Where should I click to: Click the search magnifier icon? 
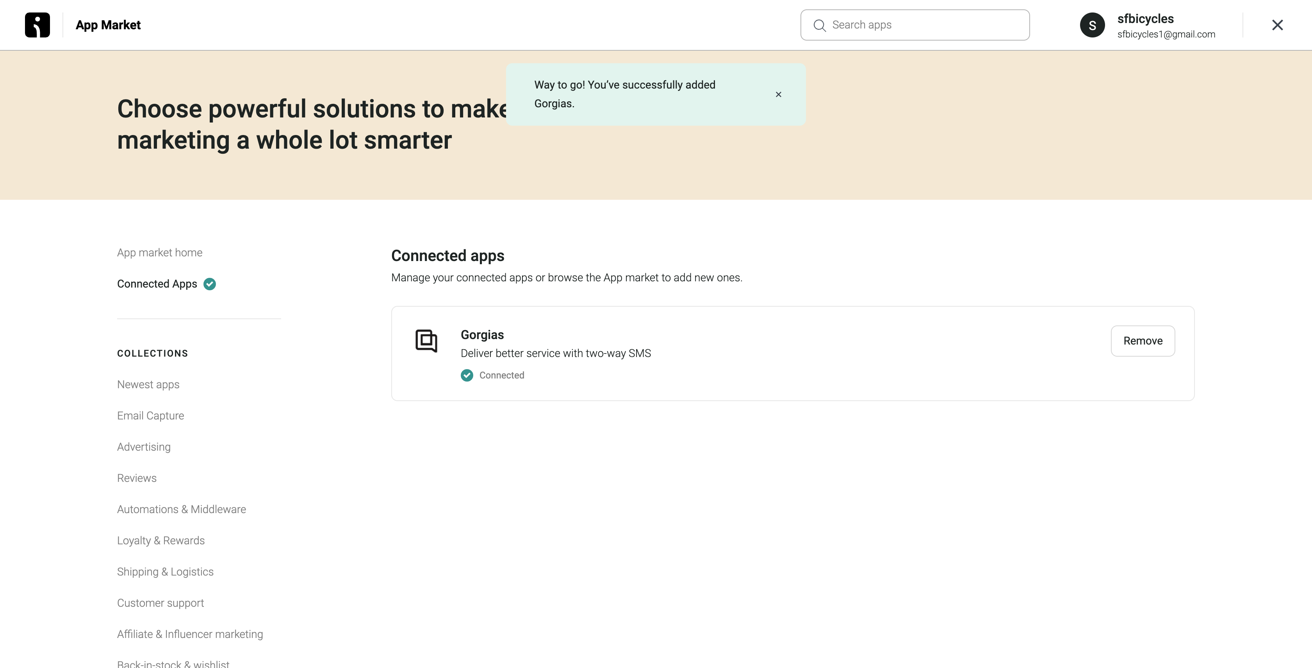tap(819, 25)
